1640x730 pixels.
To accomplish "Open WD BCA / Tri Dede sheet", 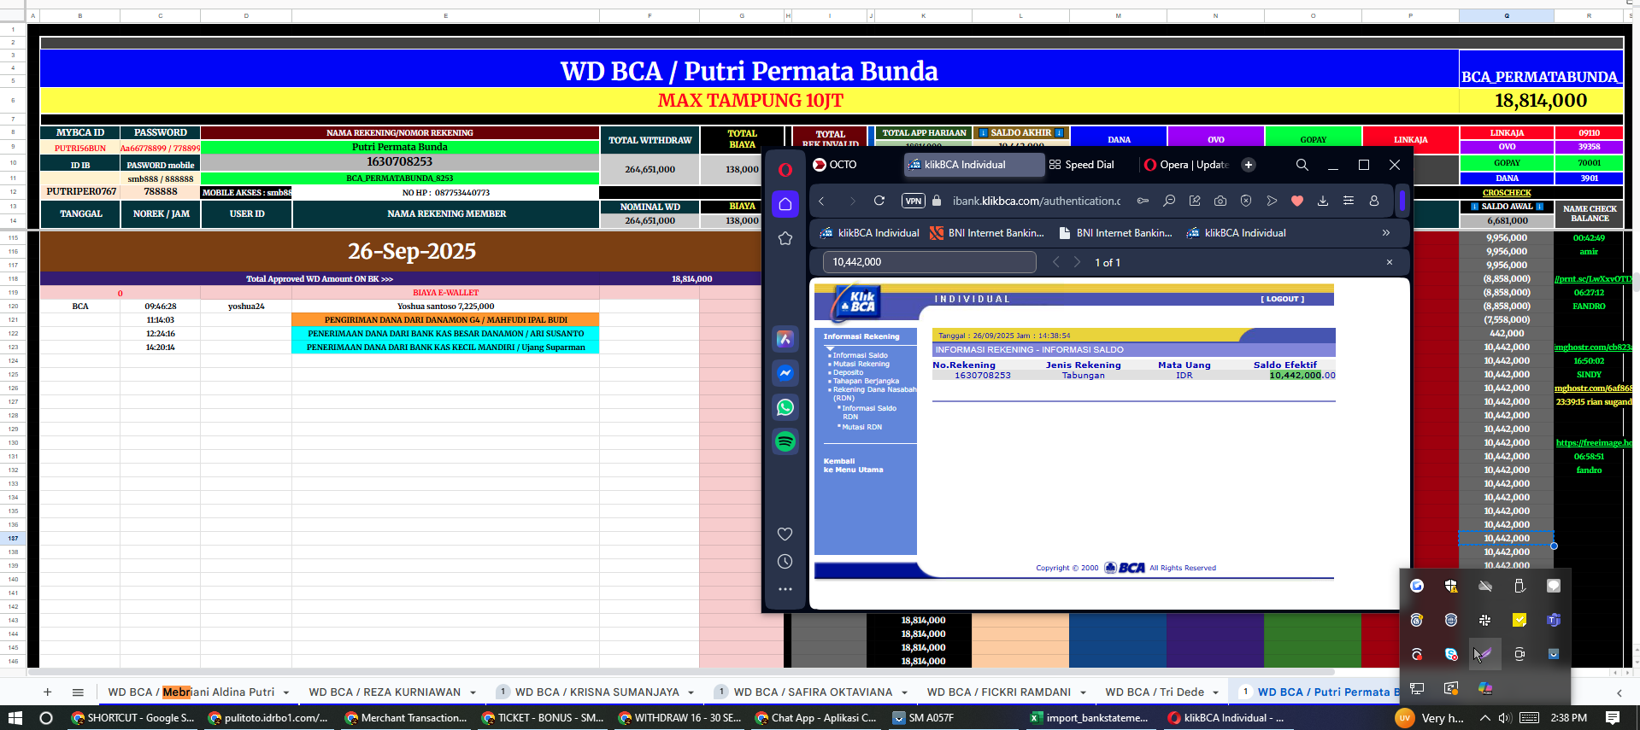I will 1155,692.
